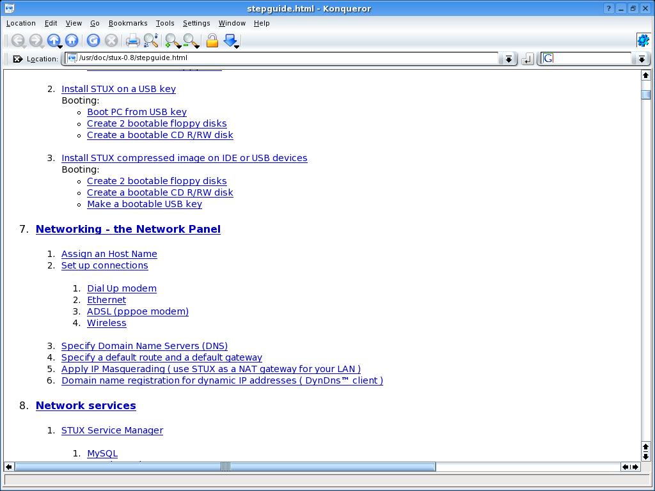Open the location history dropdown arrow
The height and width of the screenshot is (491, 655).
(509, 59)
